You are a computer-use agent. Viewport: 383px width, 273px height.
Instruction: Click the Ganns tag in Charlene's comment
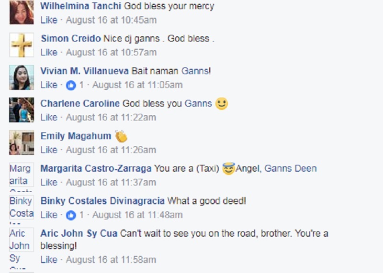pyautogui.click(x=198, y=103)
